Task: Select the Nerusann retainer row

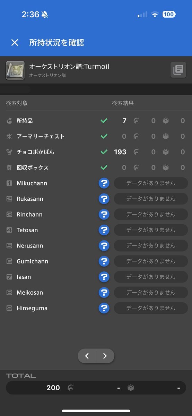Action: coord(96,245)
